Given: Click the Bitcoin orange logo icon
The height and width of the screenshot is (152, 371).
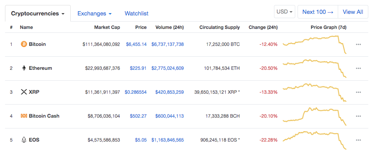Looking at the screenshot, I should [24, 44].
